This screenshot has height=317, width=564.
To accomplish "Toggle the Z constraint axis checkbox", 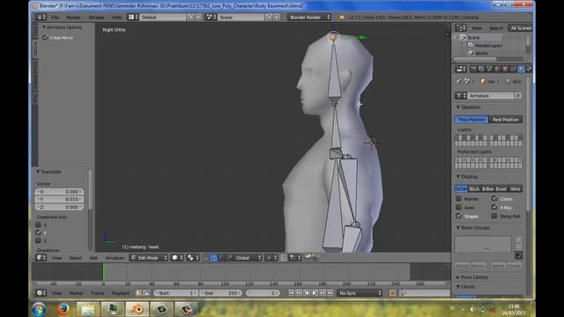I will pyautogui.click(x=38, y=240).
